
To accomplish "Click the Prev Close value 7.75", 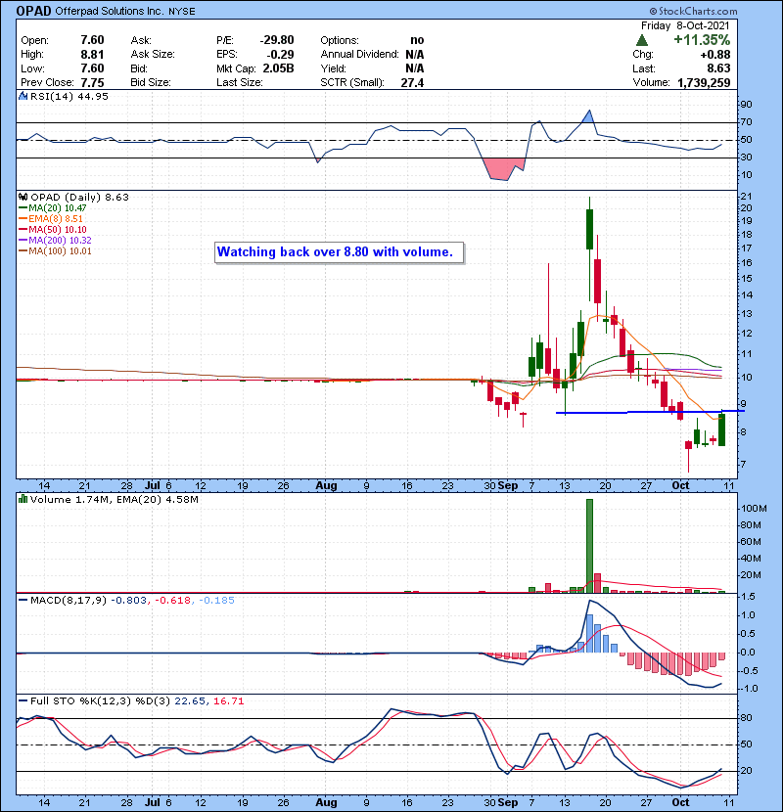I will (92, 82).
